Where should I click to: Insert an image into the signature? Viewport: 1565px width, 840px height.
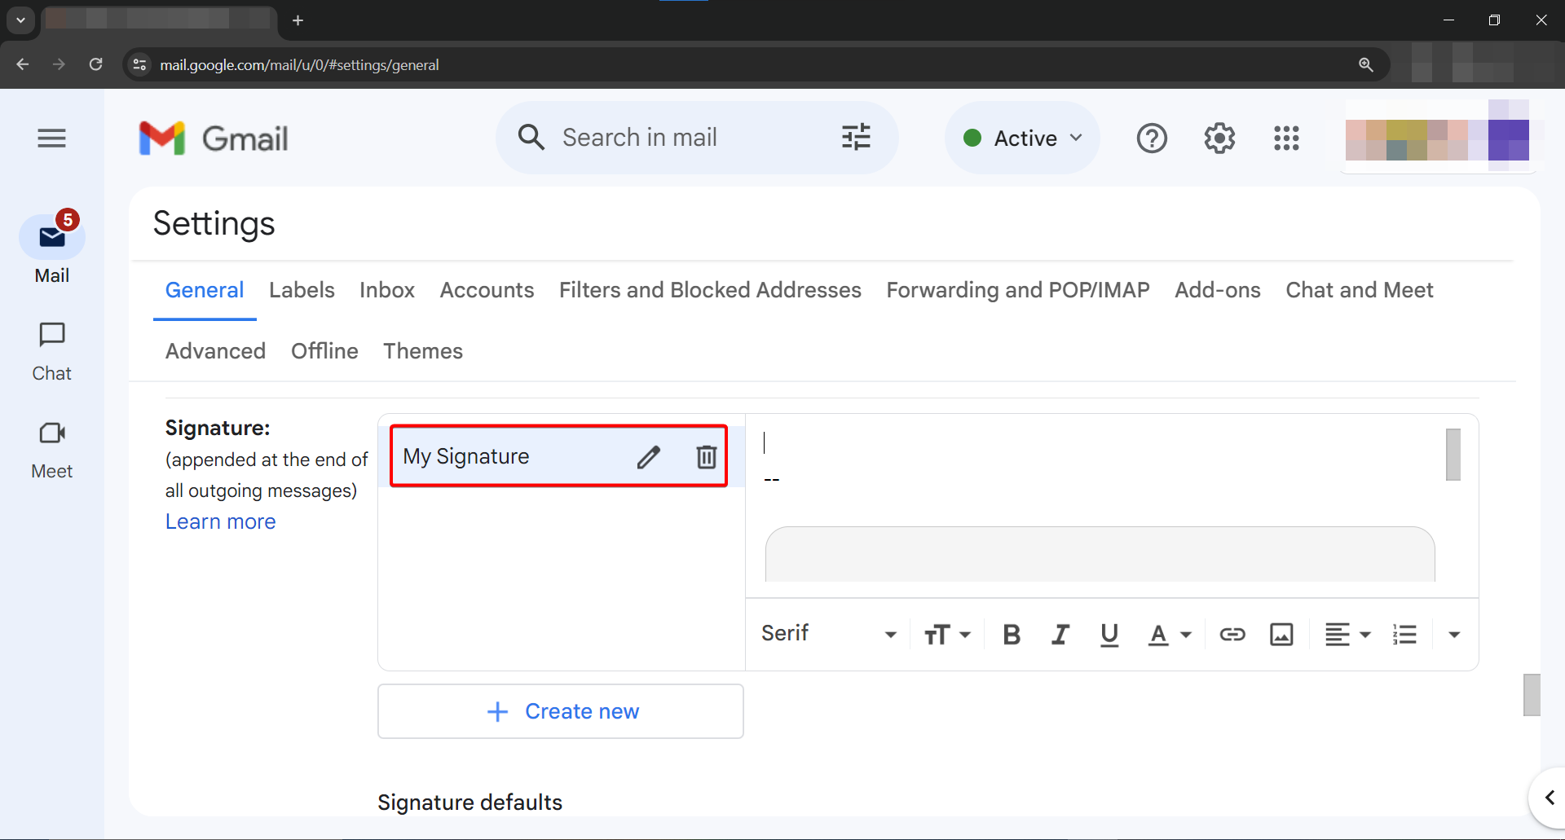coord(1281,634)
